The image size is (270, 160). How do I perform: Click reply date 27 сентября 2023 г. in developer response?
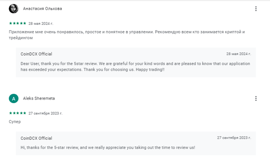click(x=234, y=138)
